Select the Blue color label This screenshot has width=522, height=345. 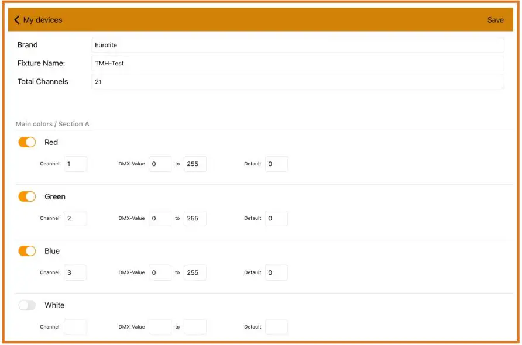(x=52, y=251)
